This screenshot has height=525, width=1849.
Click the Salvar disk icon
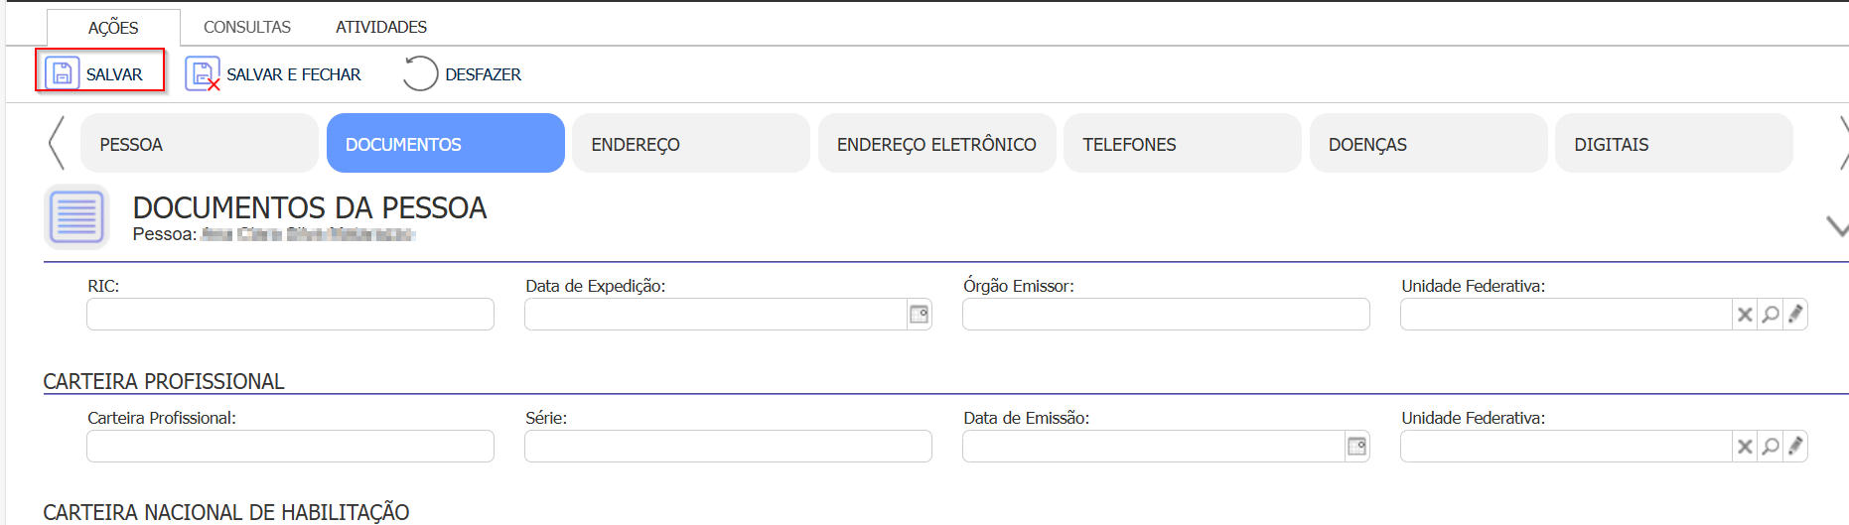click(x=63, y=73)
